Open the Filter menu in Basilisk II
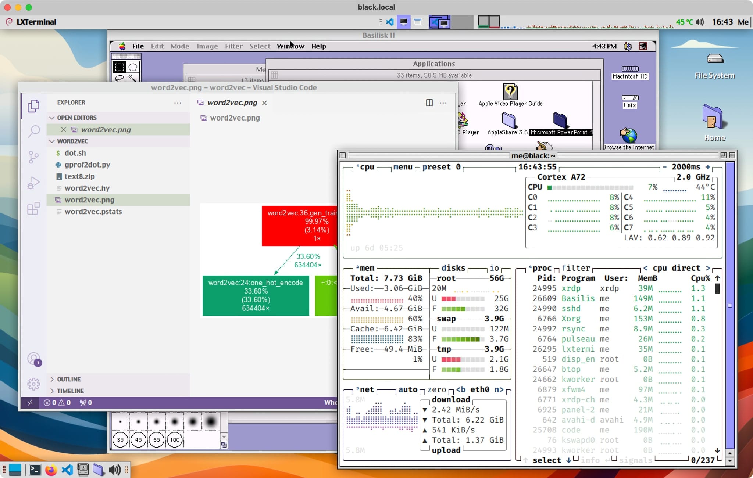The height and width of the screenshot is (478, 753). (233, 46)
